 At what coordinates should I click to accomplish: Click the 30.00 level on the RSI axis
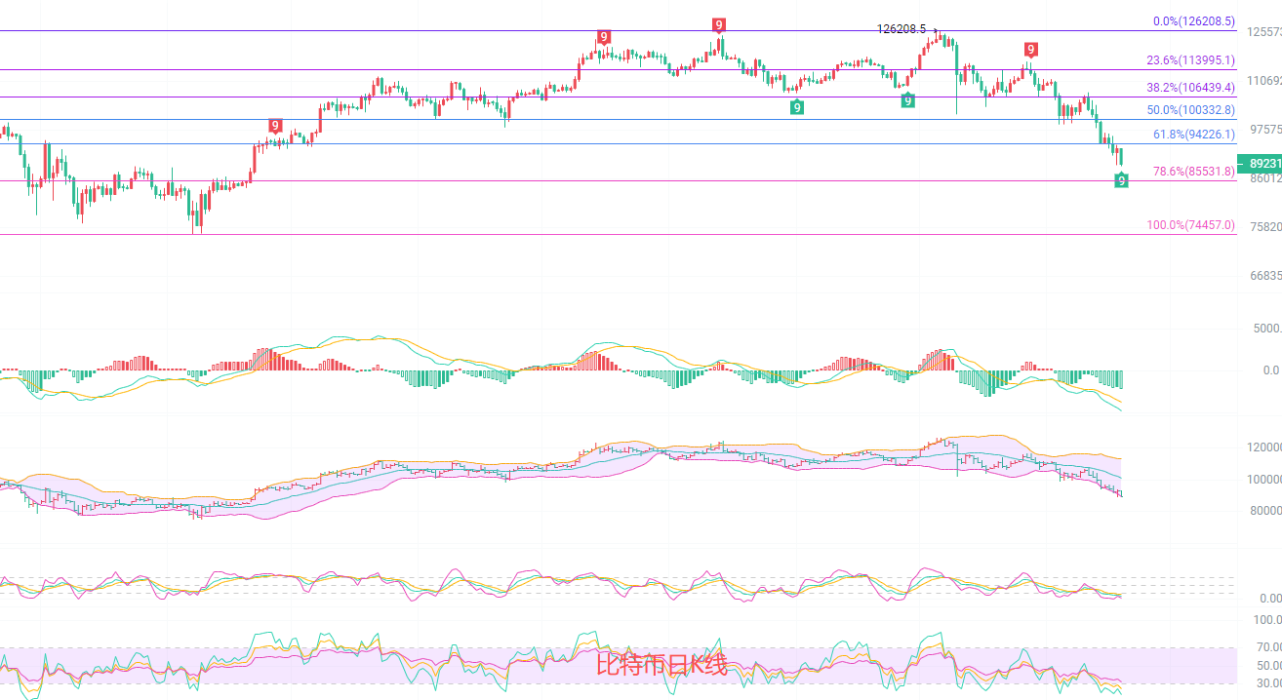(x=1268, y=682)
